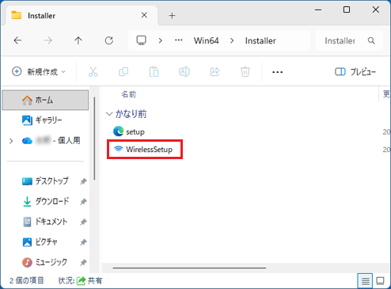Select the Installer breadcrumb in address bar
The height and width of the screenshot is (289, 391).
coord(260,40)
